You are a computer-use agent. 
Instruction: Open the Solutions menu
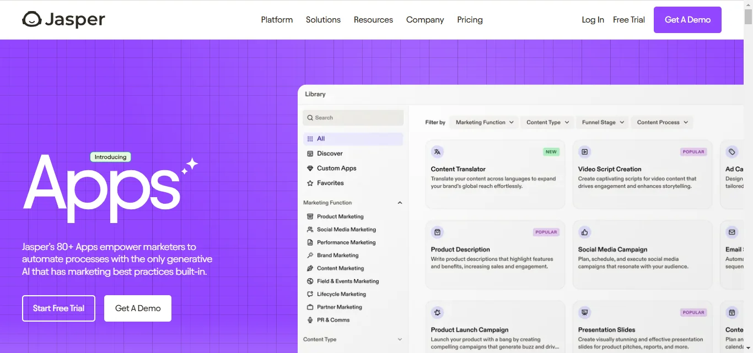323,20
